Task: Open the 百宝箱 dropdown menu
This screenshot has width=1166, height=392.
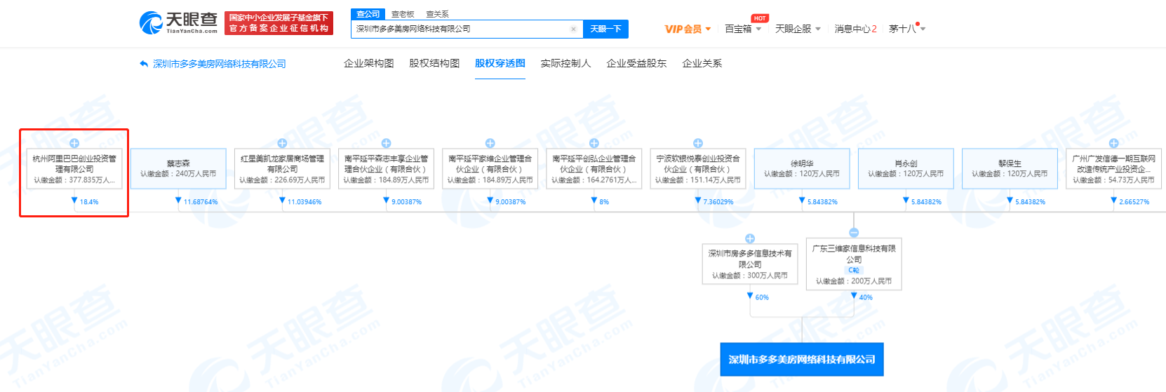Action: [x=743, y=29]
